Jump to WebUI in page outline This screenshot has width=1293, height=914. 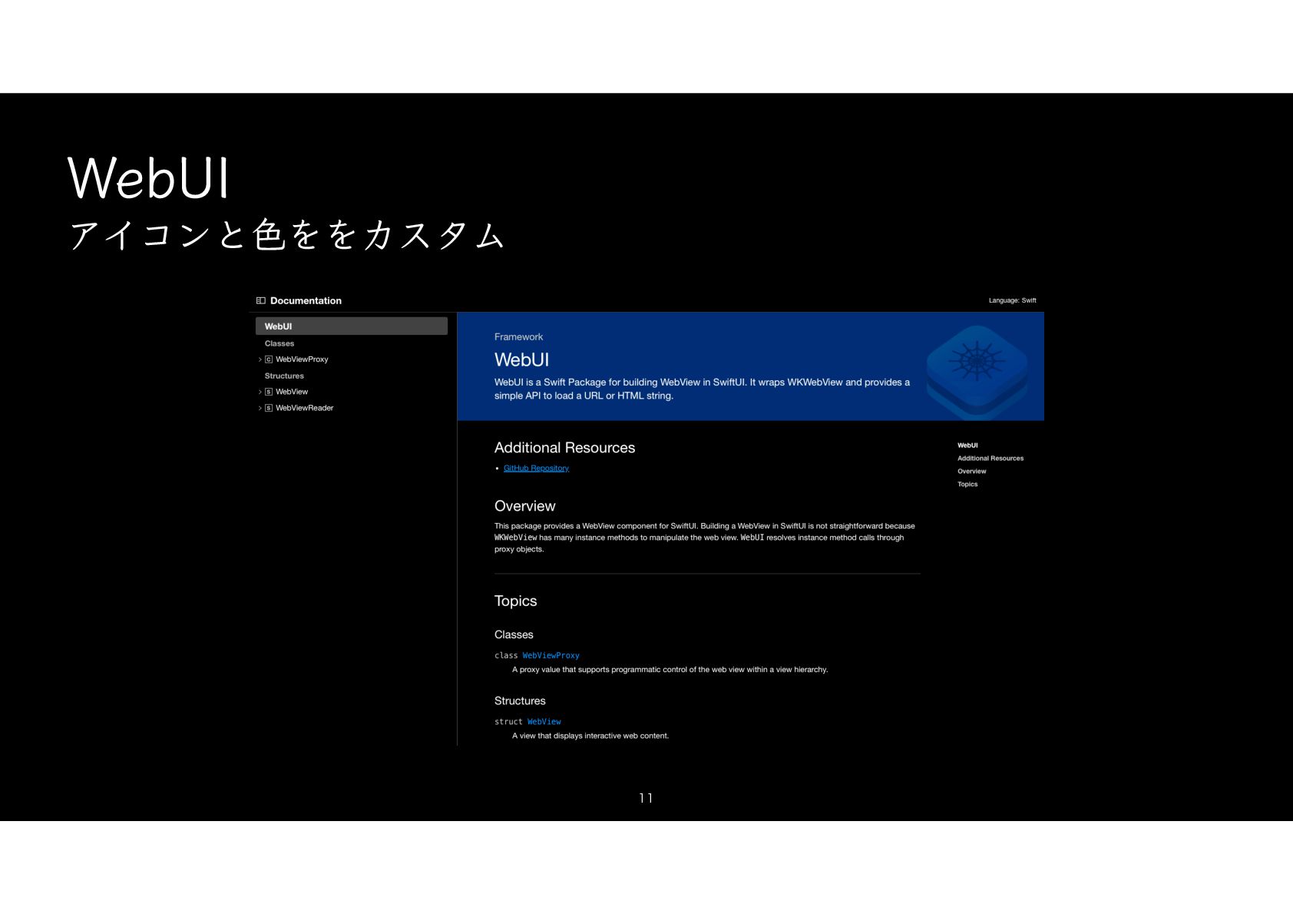(967, 445)
